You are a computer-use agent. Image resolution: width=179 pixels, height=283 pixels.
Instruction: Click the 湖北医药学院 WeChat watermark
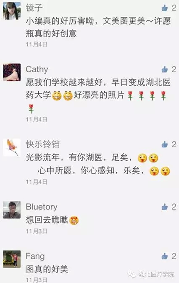[x=151, y=274]
